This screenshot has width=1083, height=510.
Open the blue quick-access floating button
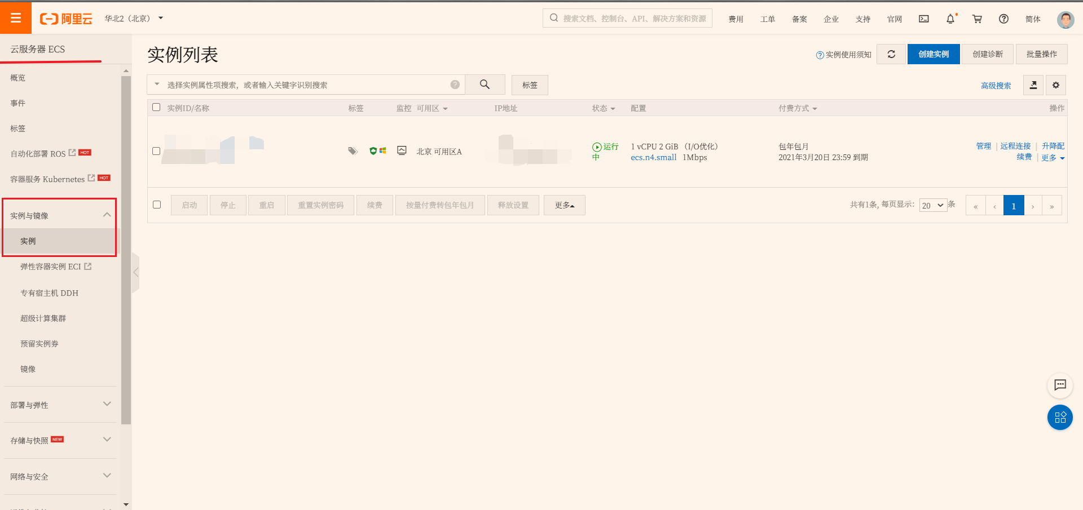1060,418
